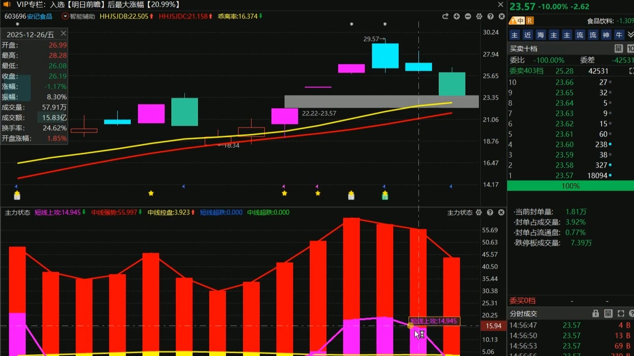Click the zoom in plus icon on K-line chart
Screen dimensions: 634x356
(456, 17)
